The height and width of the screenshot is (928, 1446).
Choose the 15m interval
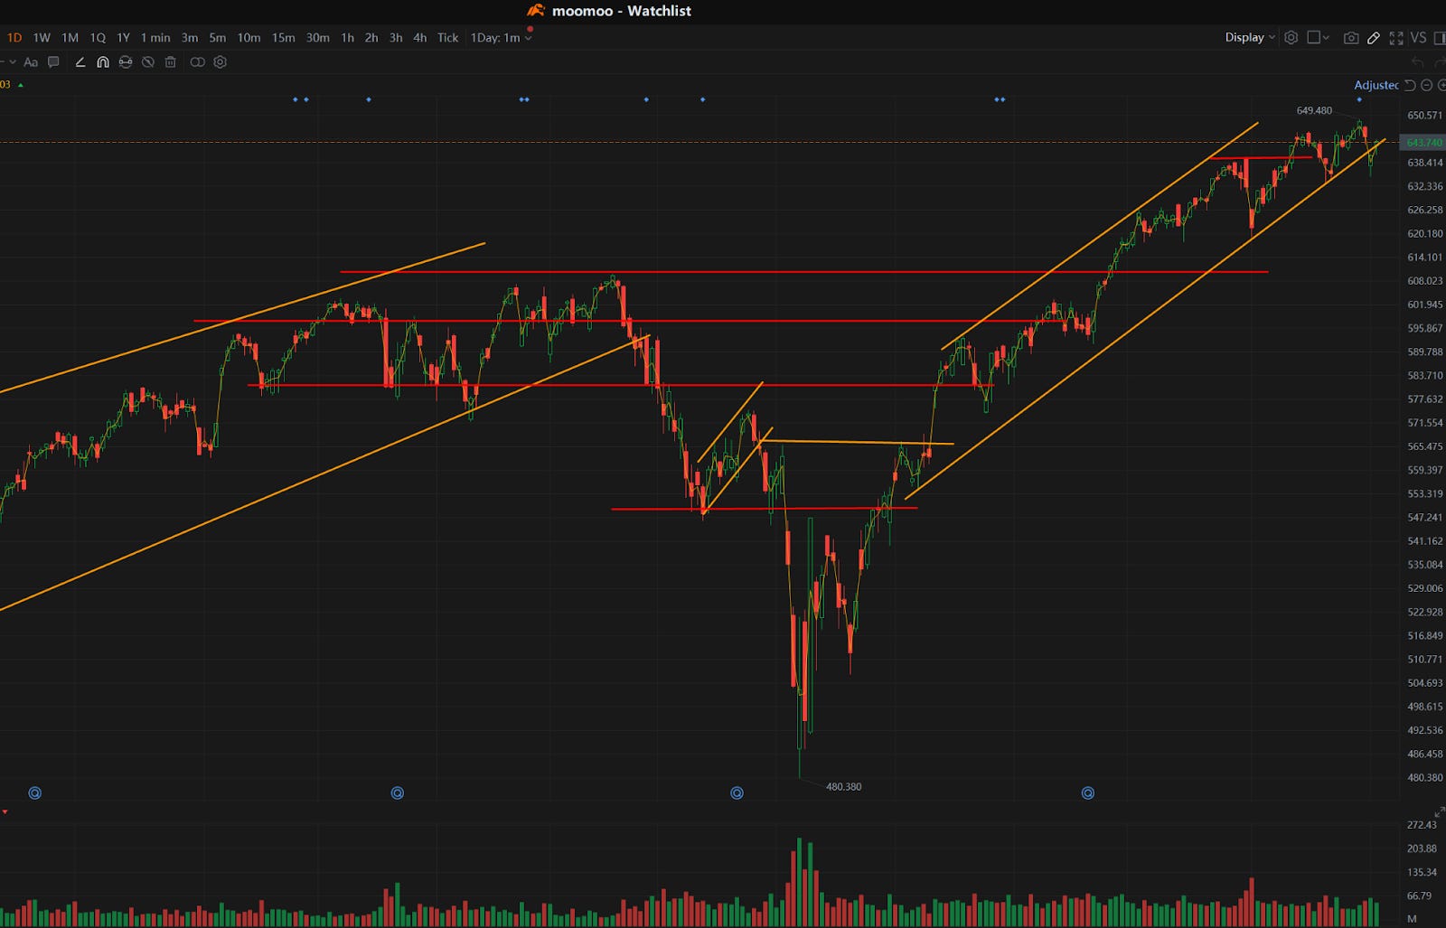pyautogui.click(x=284, y=37)
